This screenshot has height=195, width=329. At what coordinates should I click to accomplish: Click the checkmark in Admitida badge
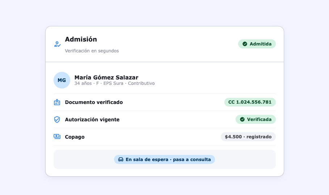[245, 44]
